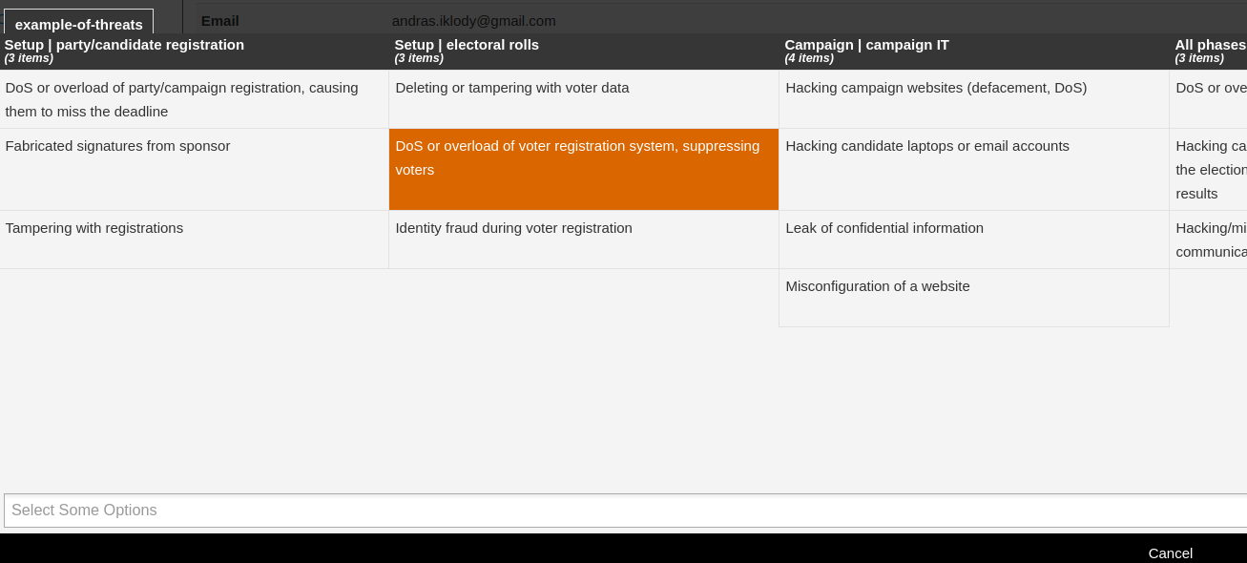Viewport: 1247px width, 563px height.
Task: Open the example-of-threats tab
Action: pyautogui.click(x=78, y=24)
